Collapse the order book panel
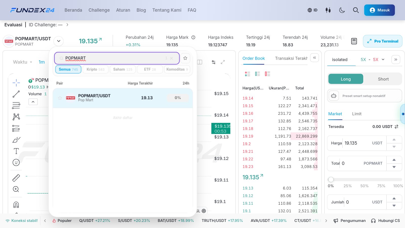Viewport: 405px width, 228px height. click(x=314, y=58)
